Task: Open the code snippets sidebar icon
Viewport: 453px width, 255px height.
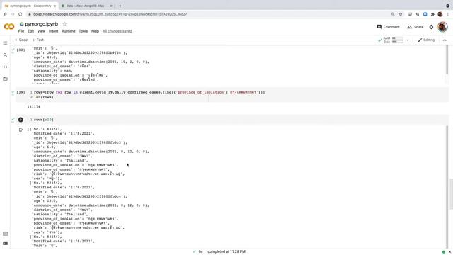Action: 5,67
